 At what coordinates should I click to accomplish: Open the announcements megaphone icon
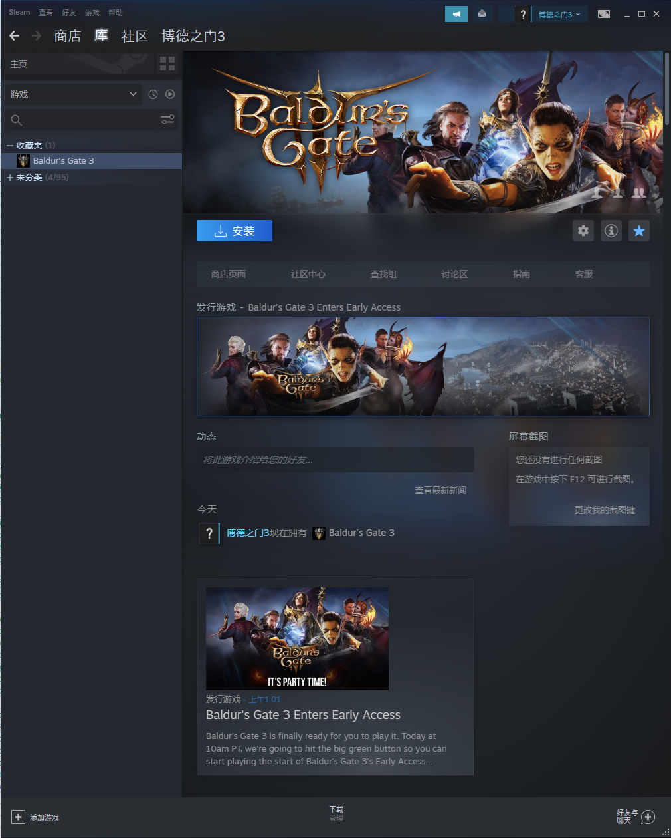point(456,14)
